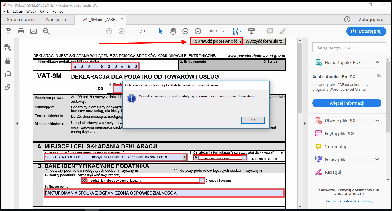Toggle checkbox 2. korekta deklaracji

(x=244, y=158)
